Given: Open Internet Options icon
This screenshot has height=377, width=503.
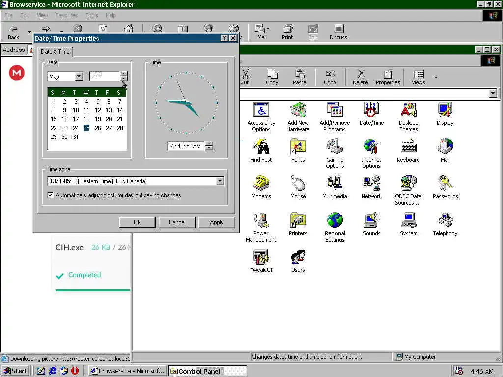Looking at the screenshot, I should (x=371, y=154).
